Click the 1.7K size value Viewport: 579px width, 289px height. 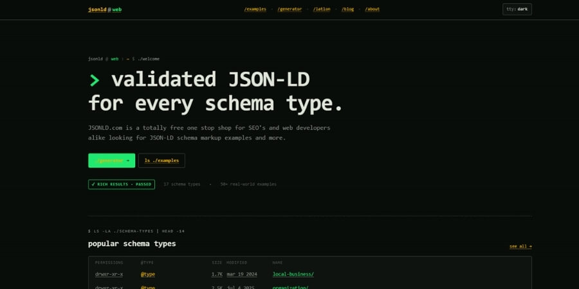pyautogui.click(x=217, y=274)
